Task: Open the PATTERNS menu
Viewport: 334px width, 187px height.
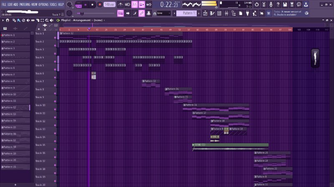Action: click(25, 4)
